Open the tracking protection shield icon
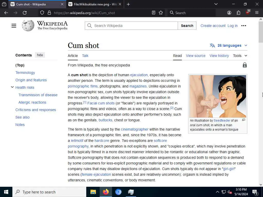 coord(42,13)
